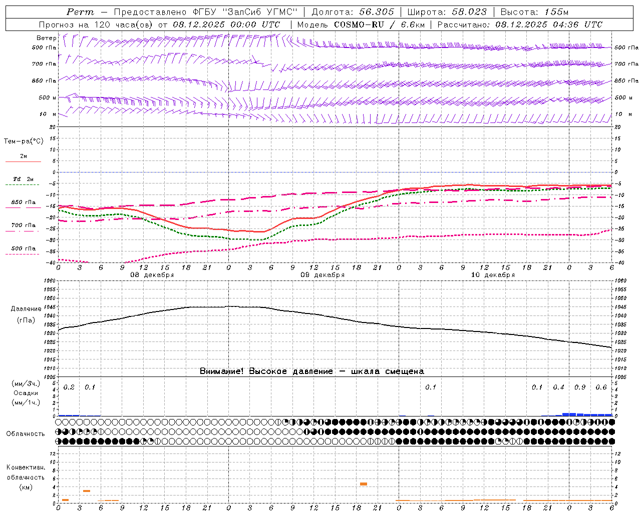Click the "0.4" precipitation value
The width and height of the screenshot is (641, 512).
559,387
